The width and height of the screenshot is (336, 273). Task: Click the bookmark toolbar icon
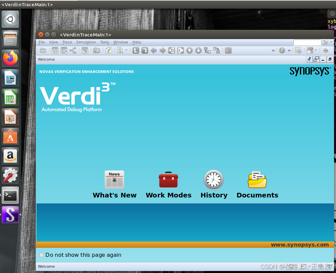pos(228,51)
